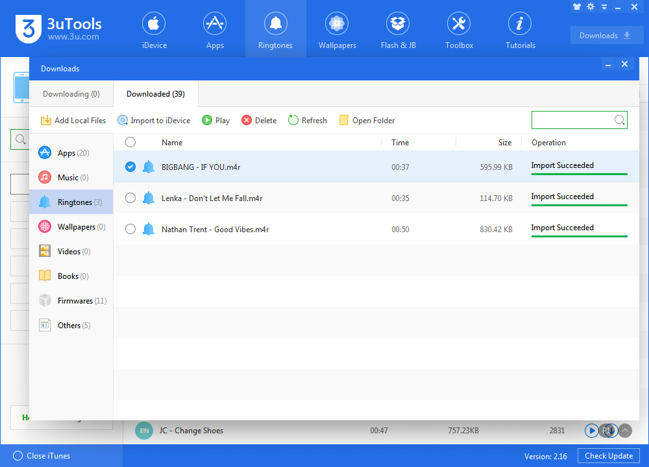This screenshot has width=649, height=467.
Task: Expand the title bar dropdown menu arrow
Action: coord(604,7)
